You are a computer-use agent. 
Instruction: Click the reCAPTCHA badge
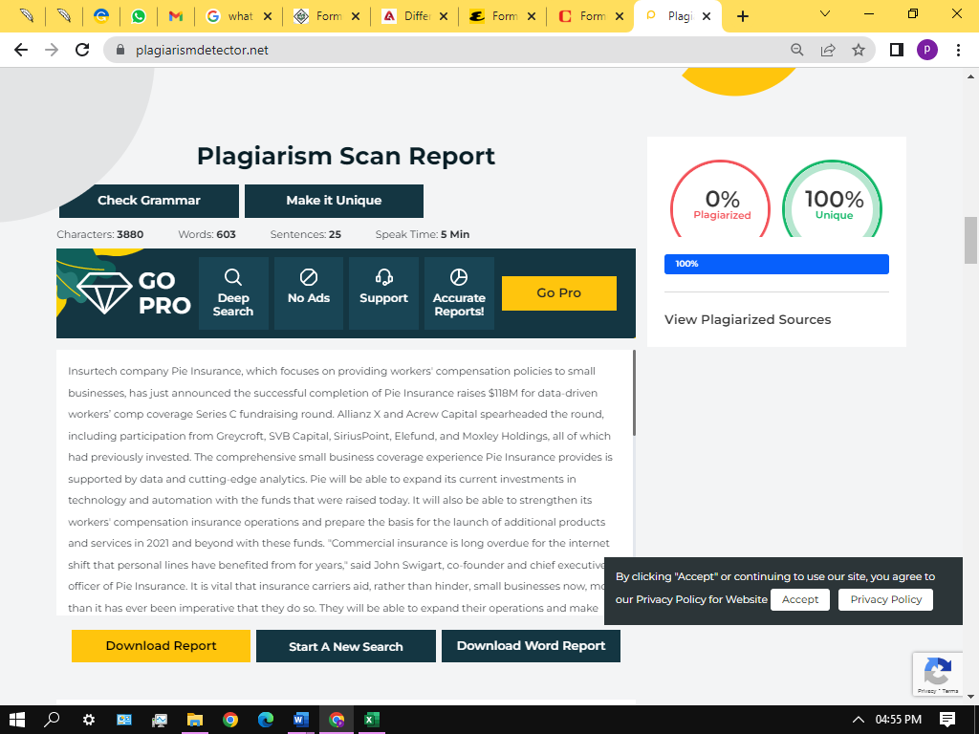[x=937, y=674]
